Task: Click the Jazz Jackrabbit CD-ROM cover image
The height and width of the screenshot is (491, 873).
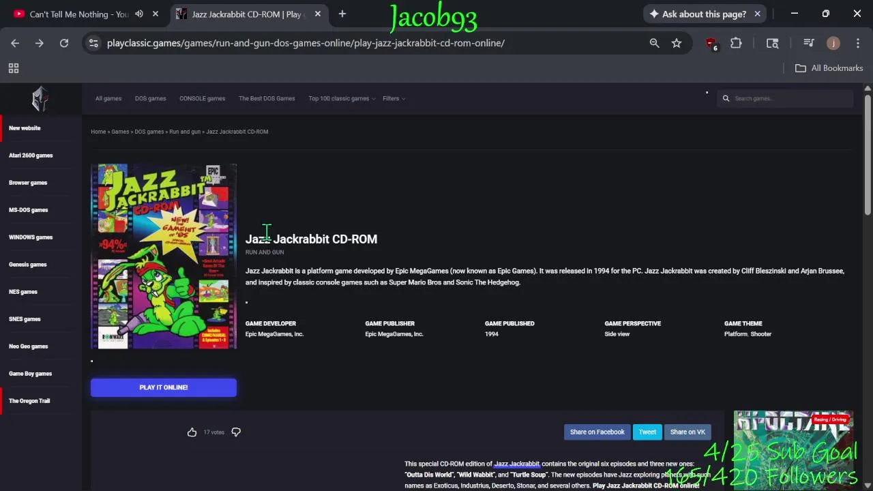Action: [x=164, y=256]
